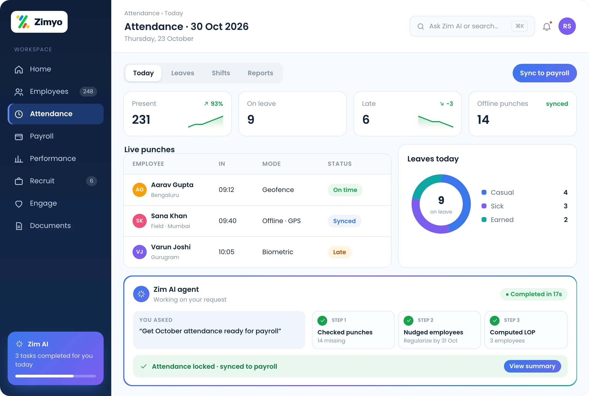Click the View summary button
The height and width of the screenshot is (396, 589).
point(532,366)
